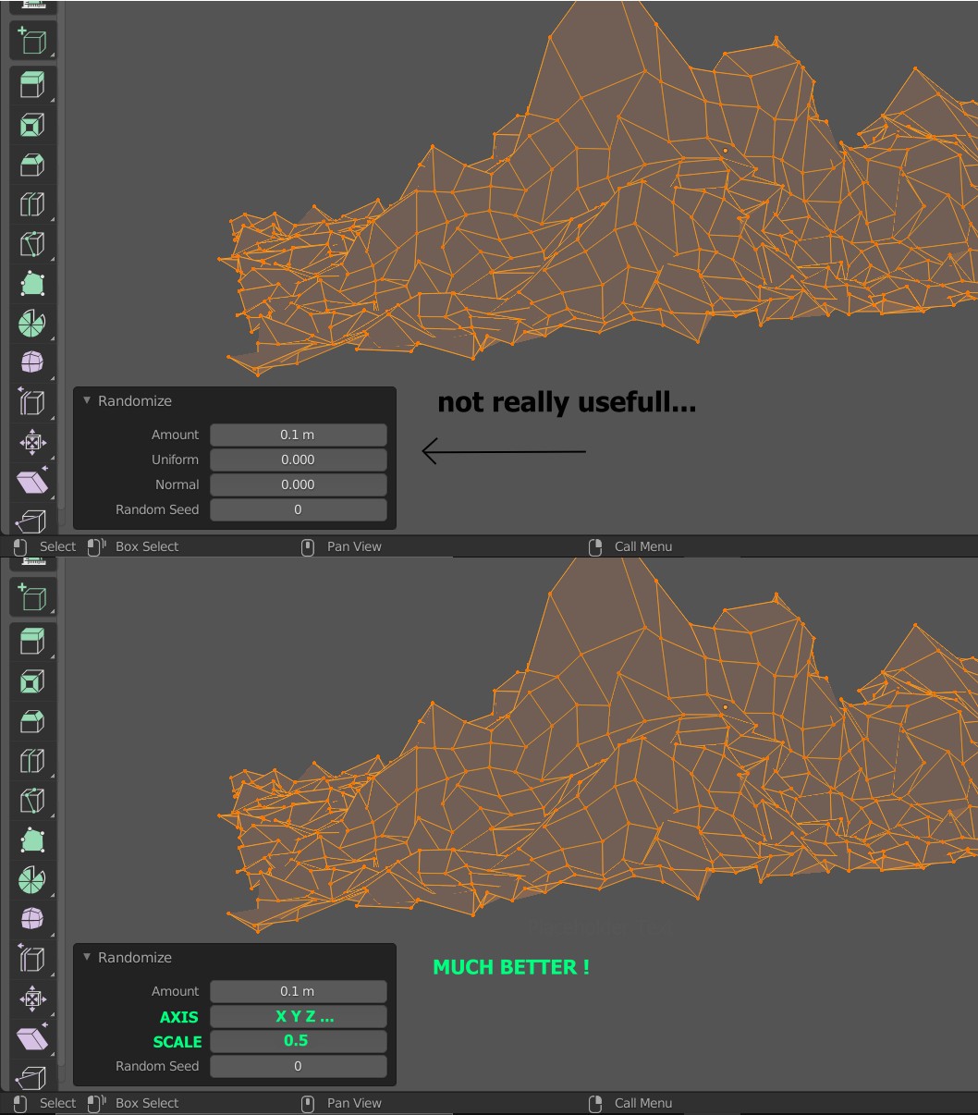Select Spin tool in upper screenshot
The height and width of the screenshot is (1115, 978).
[32, 324]
